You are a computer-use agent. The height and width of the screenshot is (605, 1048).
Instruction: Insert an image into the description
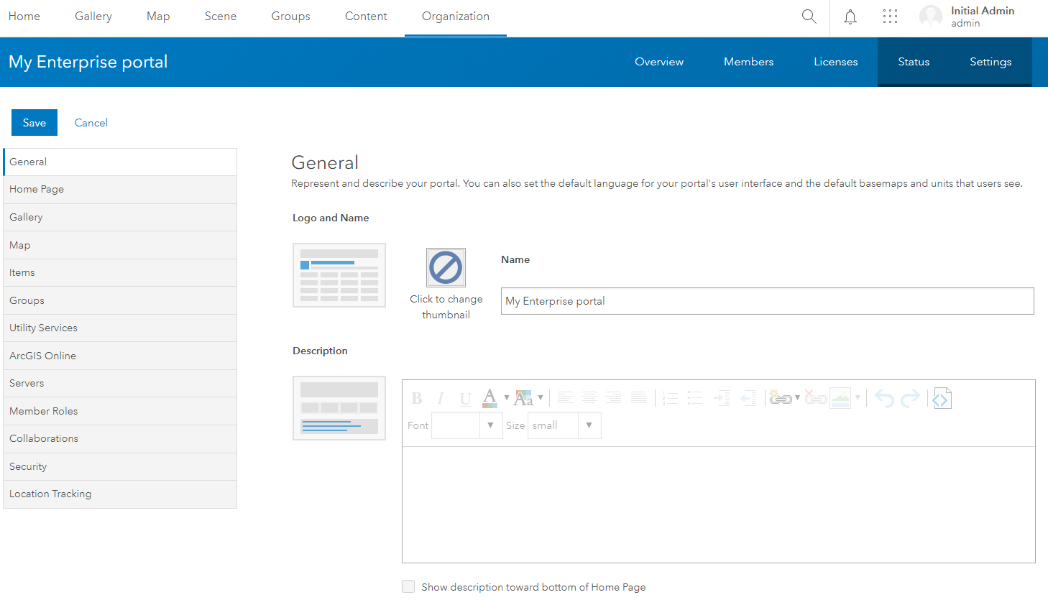[840, 398]
